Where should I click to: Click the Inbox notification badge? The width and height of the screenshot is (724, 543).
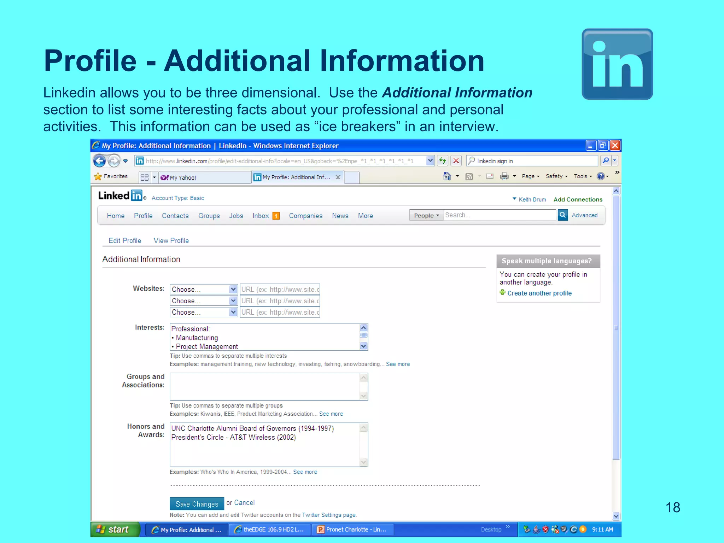pos(276,216)
